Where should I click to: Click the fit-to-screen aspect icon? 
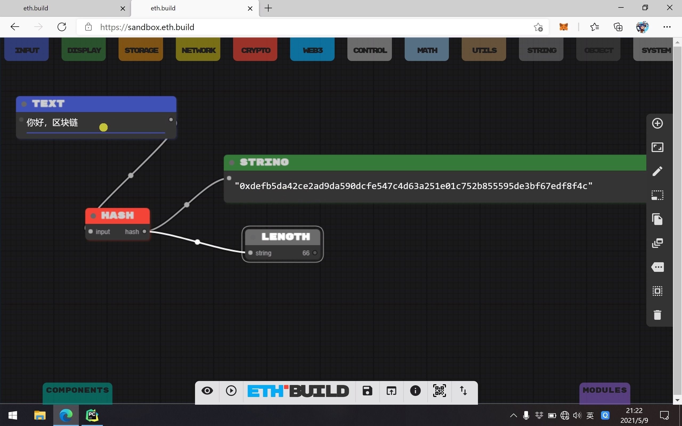[x=657, y=147]
